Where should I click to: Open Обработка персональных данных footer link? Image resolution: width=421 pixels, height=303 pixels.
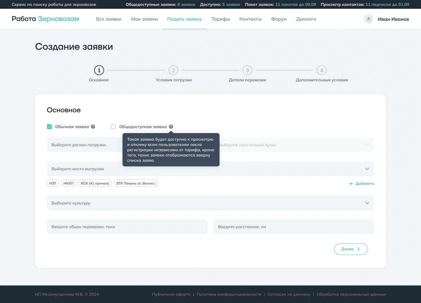(x=351, y=294)
